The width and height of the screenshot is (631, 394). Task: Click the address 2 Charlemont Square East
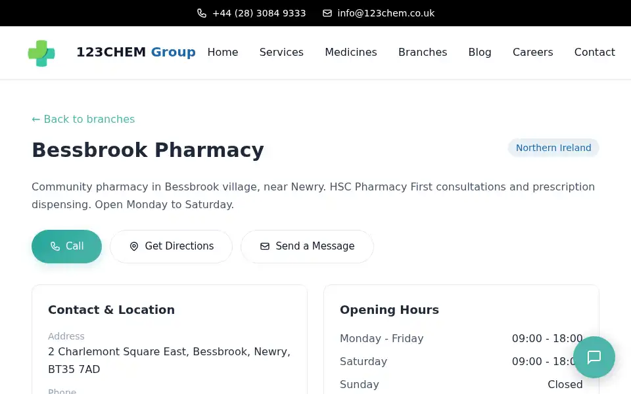tap(169, 361)
